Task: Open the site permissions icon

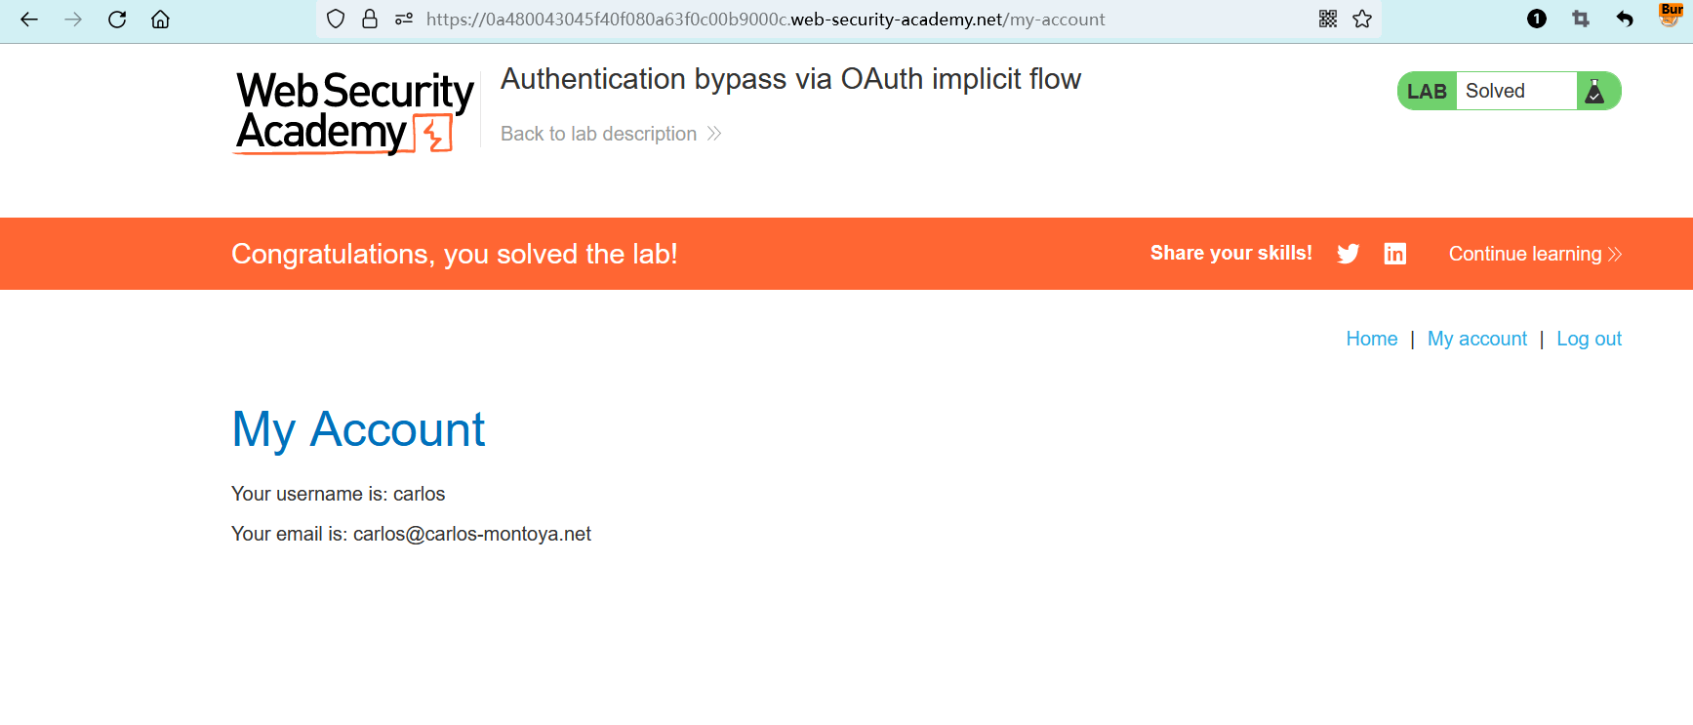Action: pyautogui.click(x=404, y=20)
